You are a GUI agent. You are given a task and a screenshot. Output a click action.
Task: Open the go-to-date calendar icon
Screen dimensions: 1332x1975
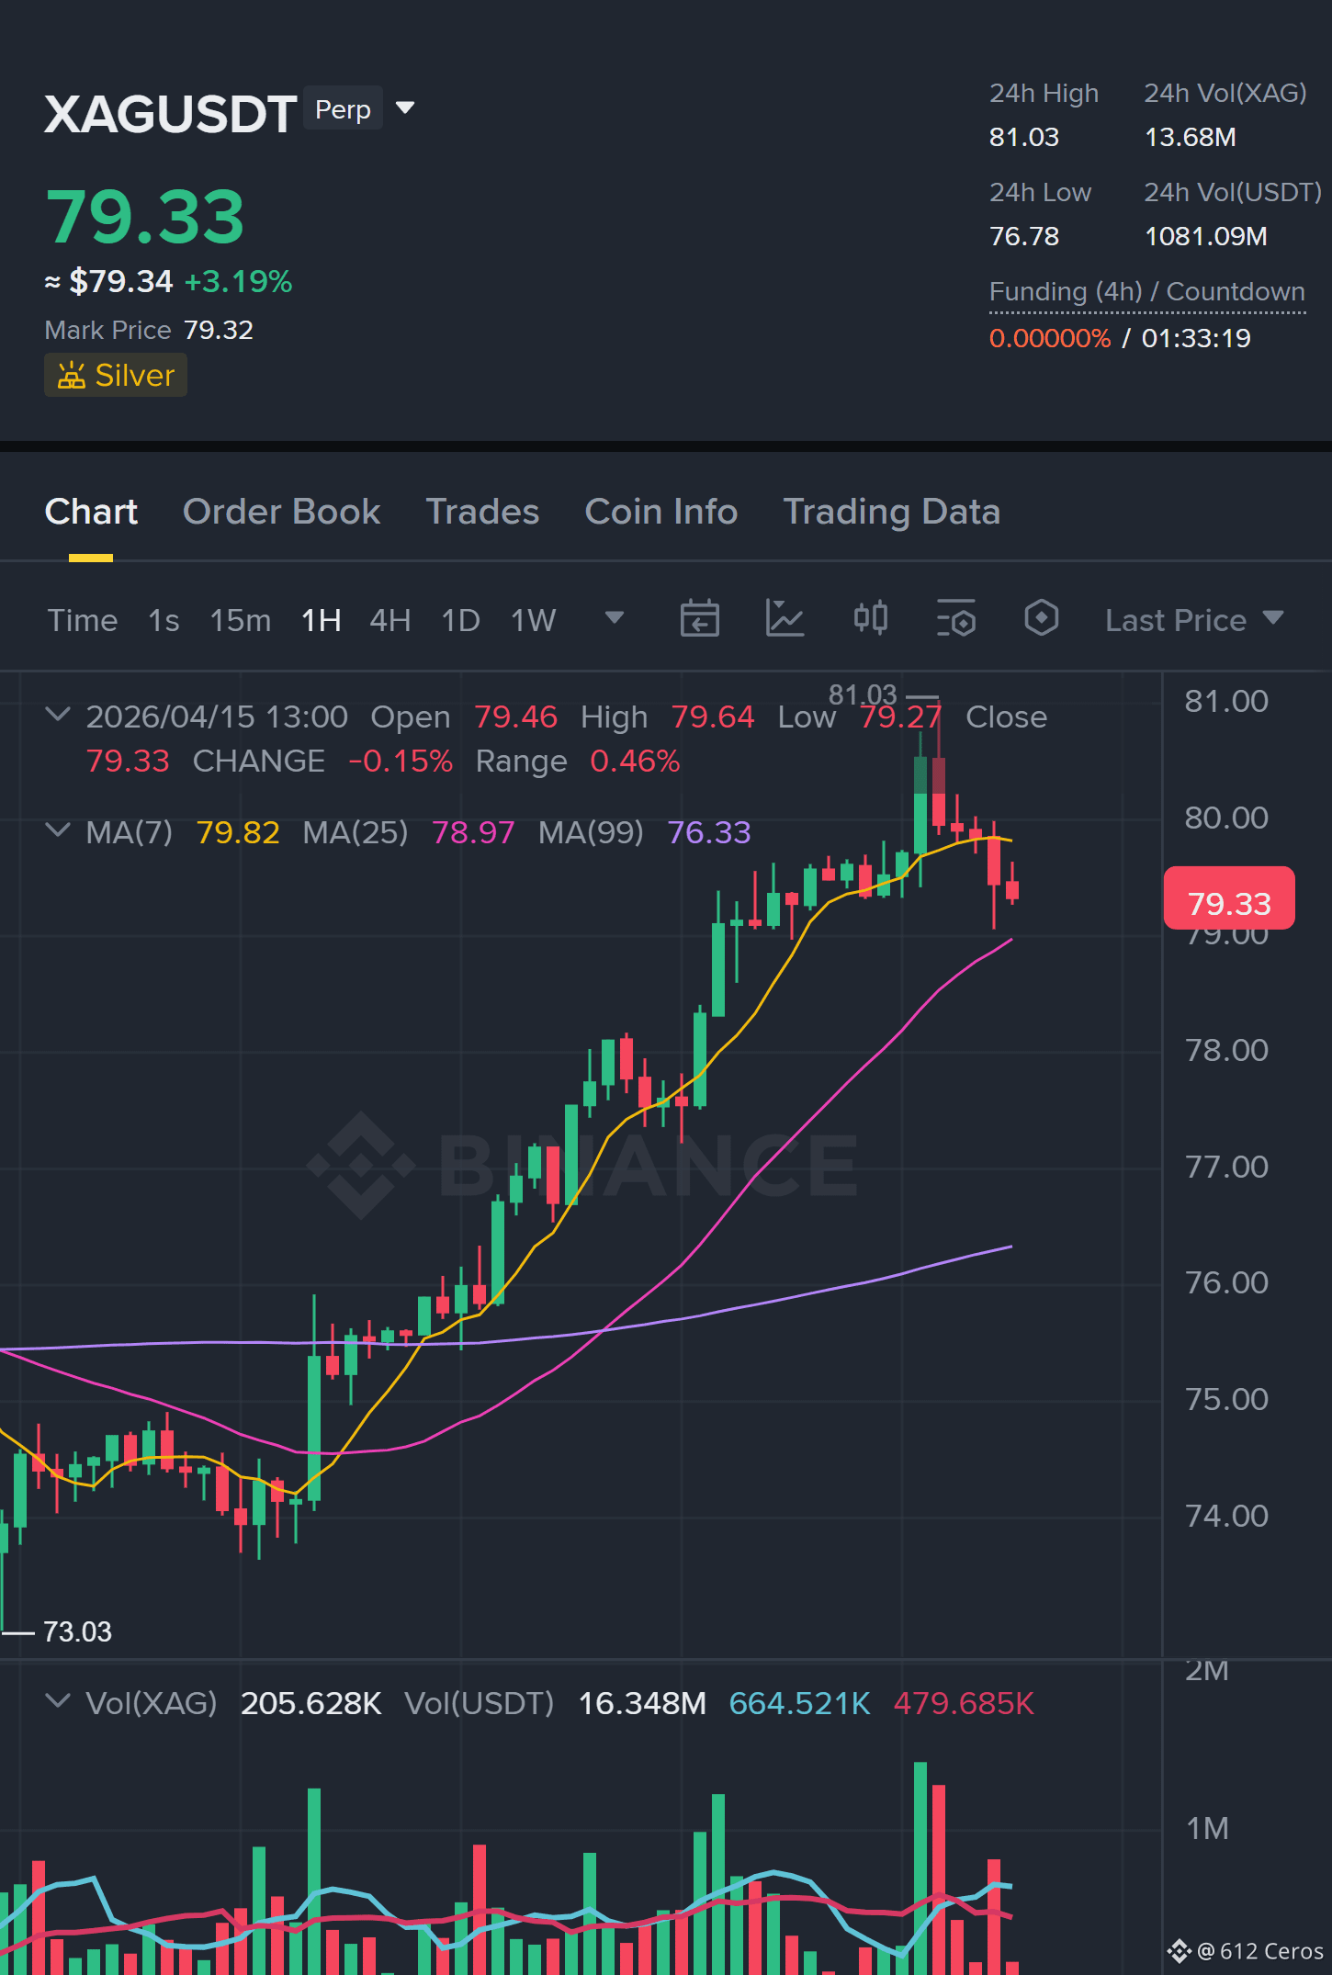[699, 617]
